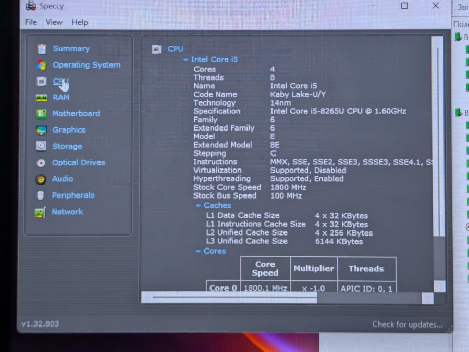Open the Graphics section
This screenshot has height=352, width=469.
(x=69, y=130)
